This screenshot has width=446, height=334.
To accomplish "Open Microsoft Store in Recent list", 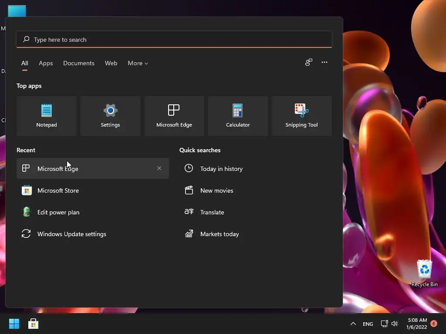I will (93, 190).
